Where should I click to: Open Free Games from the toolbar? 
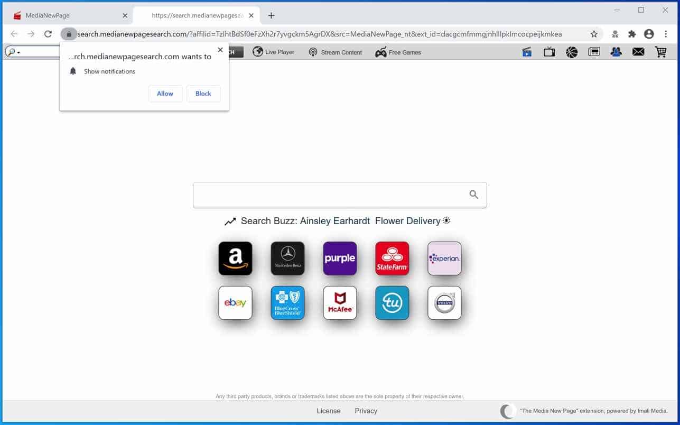coord(398,52)
